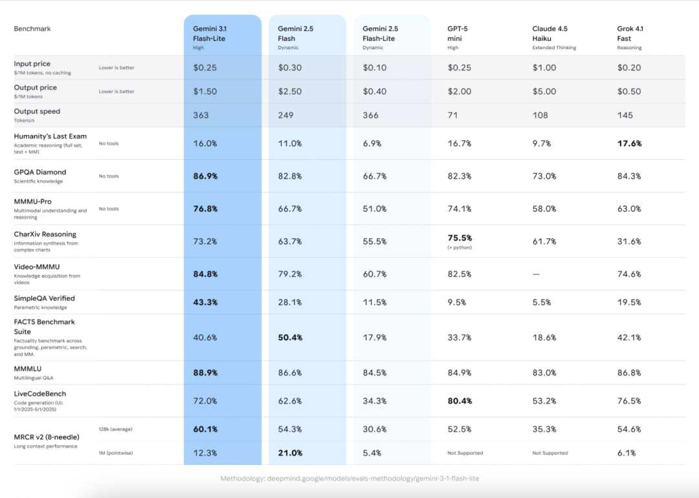This screenshot has height=498, width=699.
Task: Click the Grok 4.1 Fast column header
Action: (x=630, y=38)
